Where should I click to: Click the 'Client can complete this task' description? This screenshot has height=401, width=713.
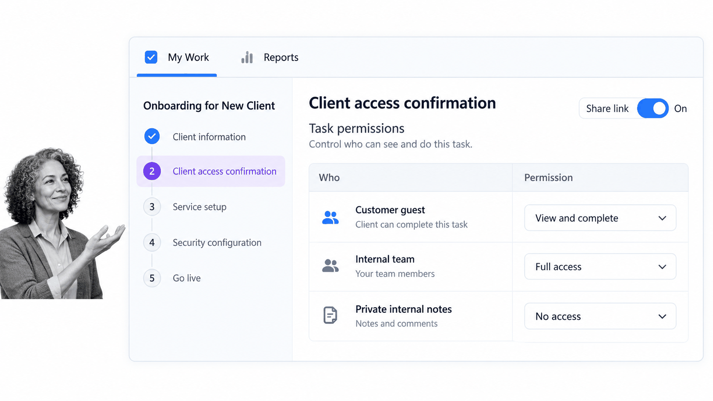click(x=412, y=225)
